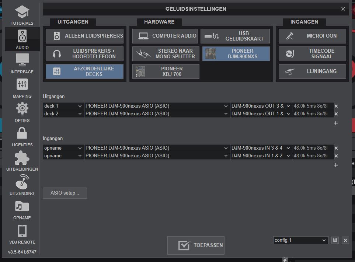Open the Mapping settings section
This screenshot has height=262, width=355.
pyautogui.click(x=22, y=88)
